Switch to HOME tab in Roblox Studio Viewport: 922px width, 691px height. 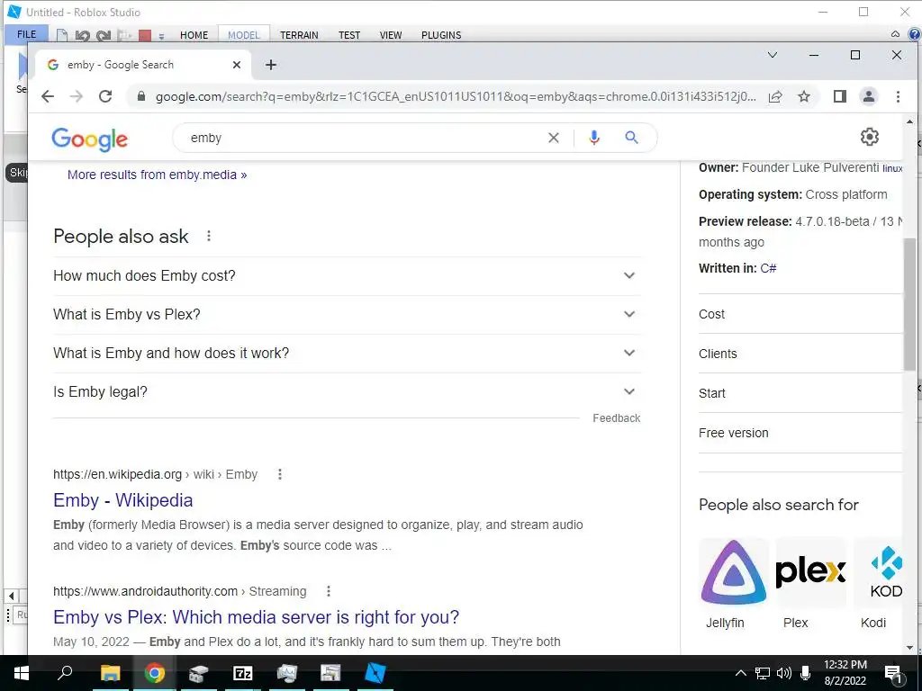pyautogui.click(x=194, y=35)
